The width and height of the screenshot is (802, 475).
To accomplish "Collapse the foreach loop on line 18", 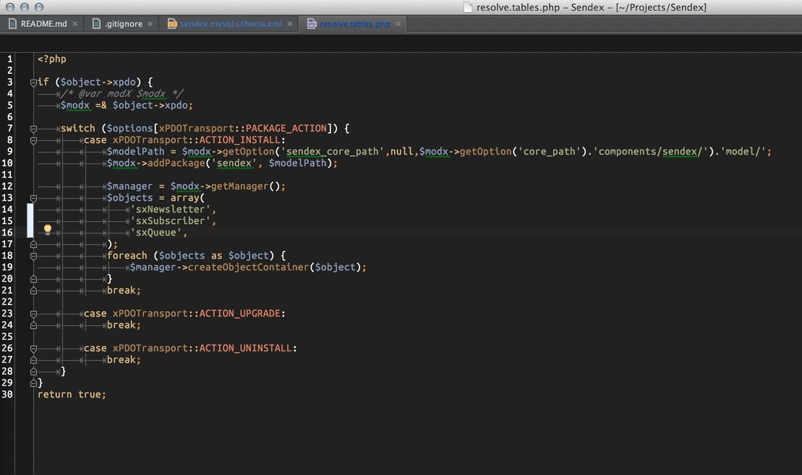I will tap(33, 256).
